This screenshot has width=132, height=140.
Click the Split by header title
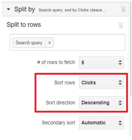(25, 9)
